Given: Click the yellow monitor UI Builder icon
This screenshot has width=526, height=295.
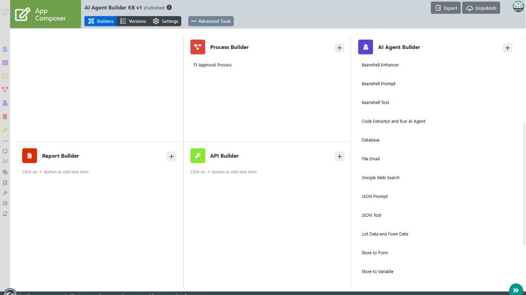Looking at the screenshot, I should [5, 76].
